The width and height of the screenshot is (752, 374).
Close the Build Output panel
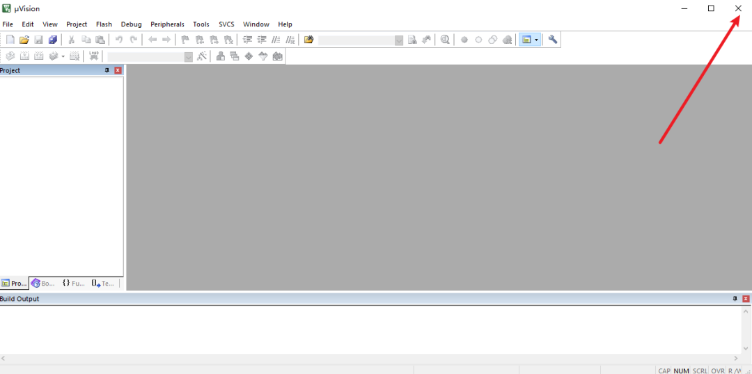coord(746,298)
